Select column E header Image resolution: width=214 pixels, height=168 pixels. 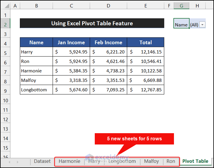146,6
